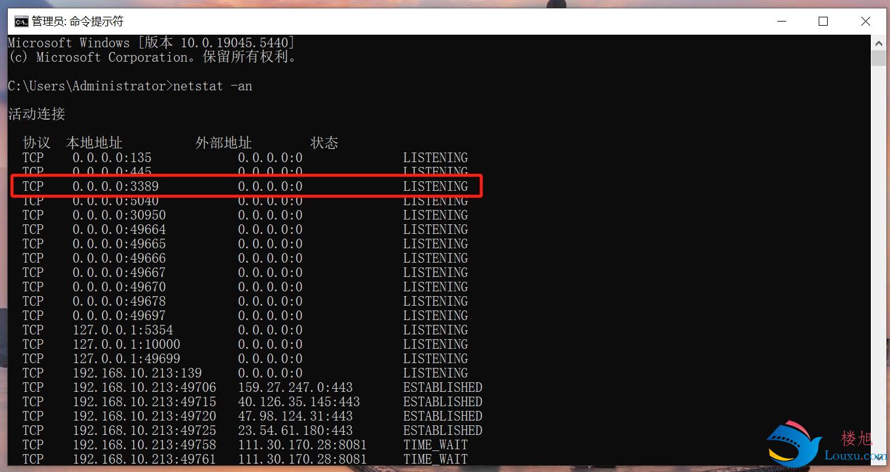Click the red 楼旭 watermark text
The height and width of the screenshot is (472, 890).
pyautogui.click(x=857, y=438)
